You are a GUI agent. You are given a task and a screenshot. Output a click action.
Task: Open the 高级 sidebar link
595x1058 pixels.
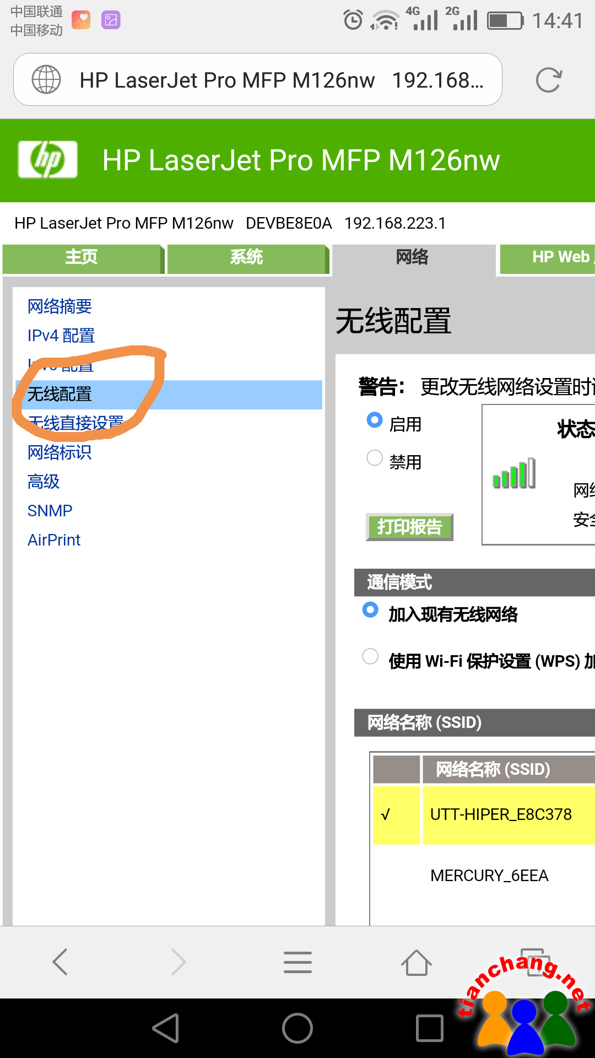tap(44, 482)
